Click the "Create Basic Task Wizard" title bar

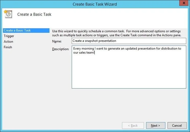point(95,4)
